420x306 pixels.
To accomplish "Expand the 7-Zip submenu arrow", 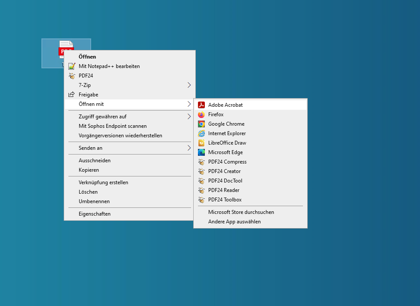I will click(x=189, y=85).
